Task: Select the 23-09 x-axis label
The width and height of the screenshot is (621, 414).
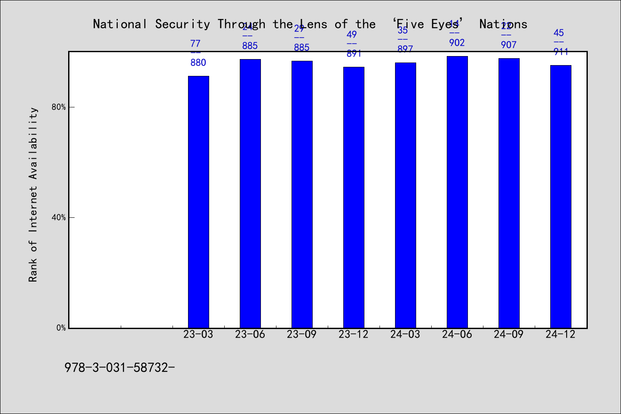Action: click(302, 334)
